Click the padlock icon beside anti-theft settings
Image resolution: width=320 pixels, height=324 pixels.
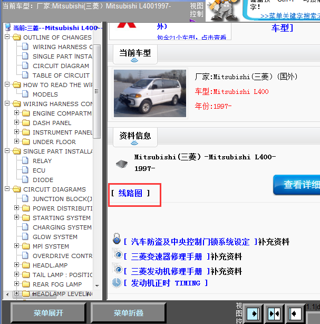(x=117, y=239)
